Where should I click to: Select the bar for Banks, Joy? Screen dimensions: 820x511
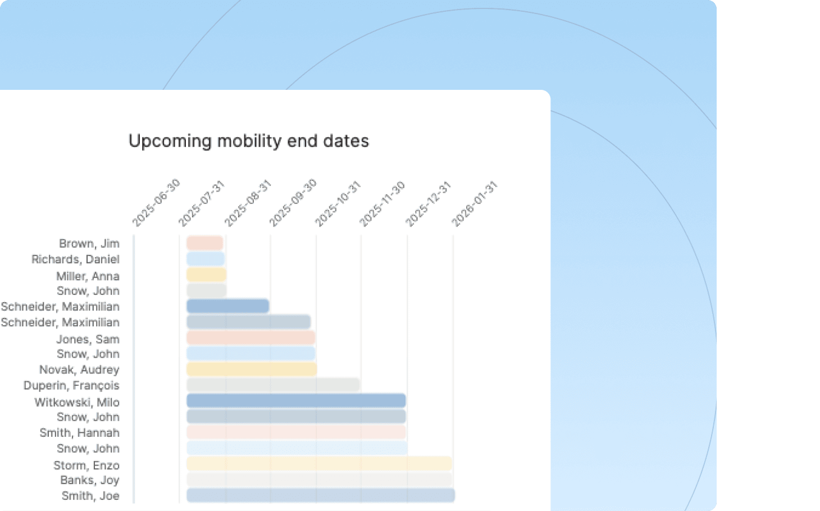(319, 480)
